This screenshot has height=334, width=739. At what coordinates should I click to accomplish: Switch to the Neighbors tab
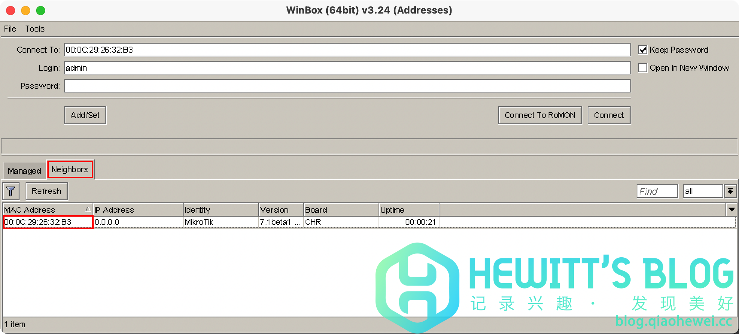[70, 169]
